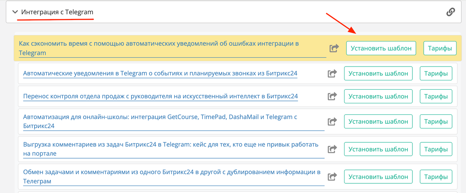The height and width of the screenshot is (193, 466).
Task: Click share icon in highlighted error notifications row
Action: point(334,48)
